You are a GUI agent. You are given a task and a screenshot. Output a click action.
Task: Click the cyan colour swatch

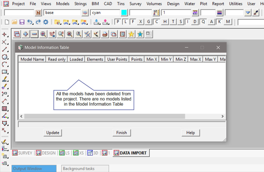click(124, 13)
